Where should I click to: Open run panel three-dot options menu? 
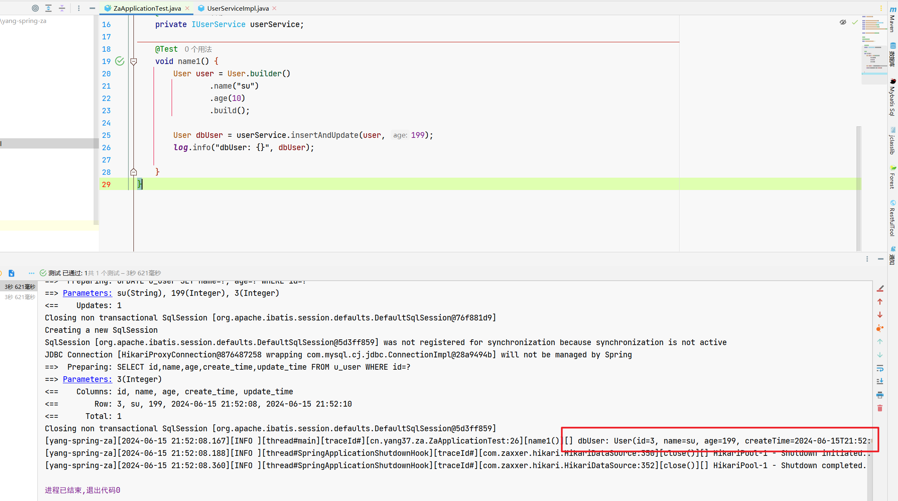[867, 259]
